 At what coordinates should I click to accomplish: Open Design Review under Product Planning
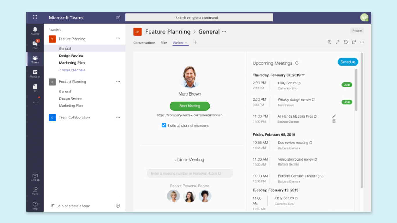click(x=70, y=98)
